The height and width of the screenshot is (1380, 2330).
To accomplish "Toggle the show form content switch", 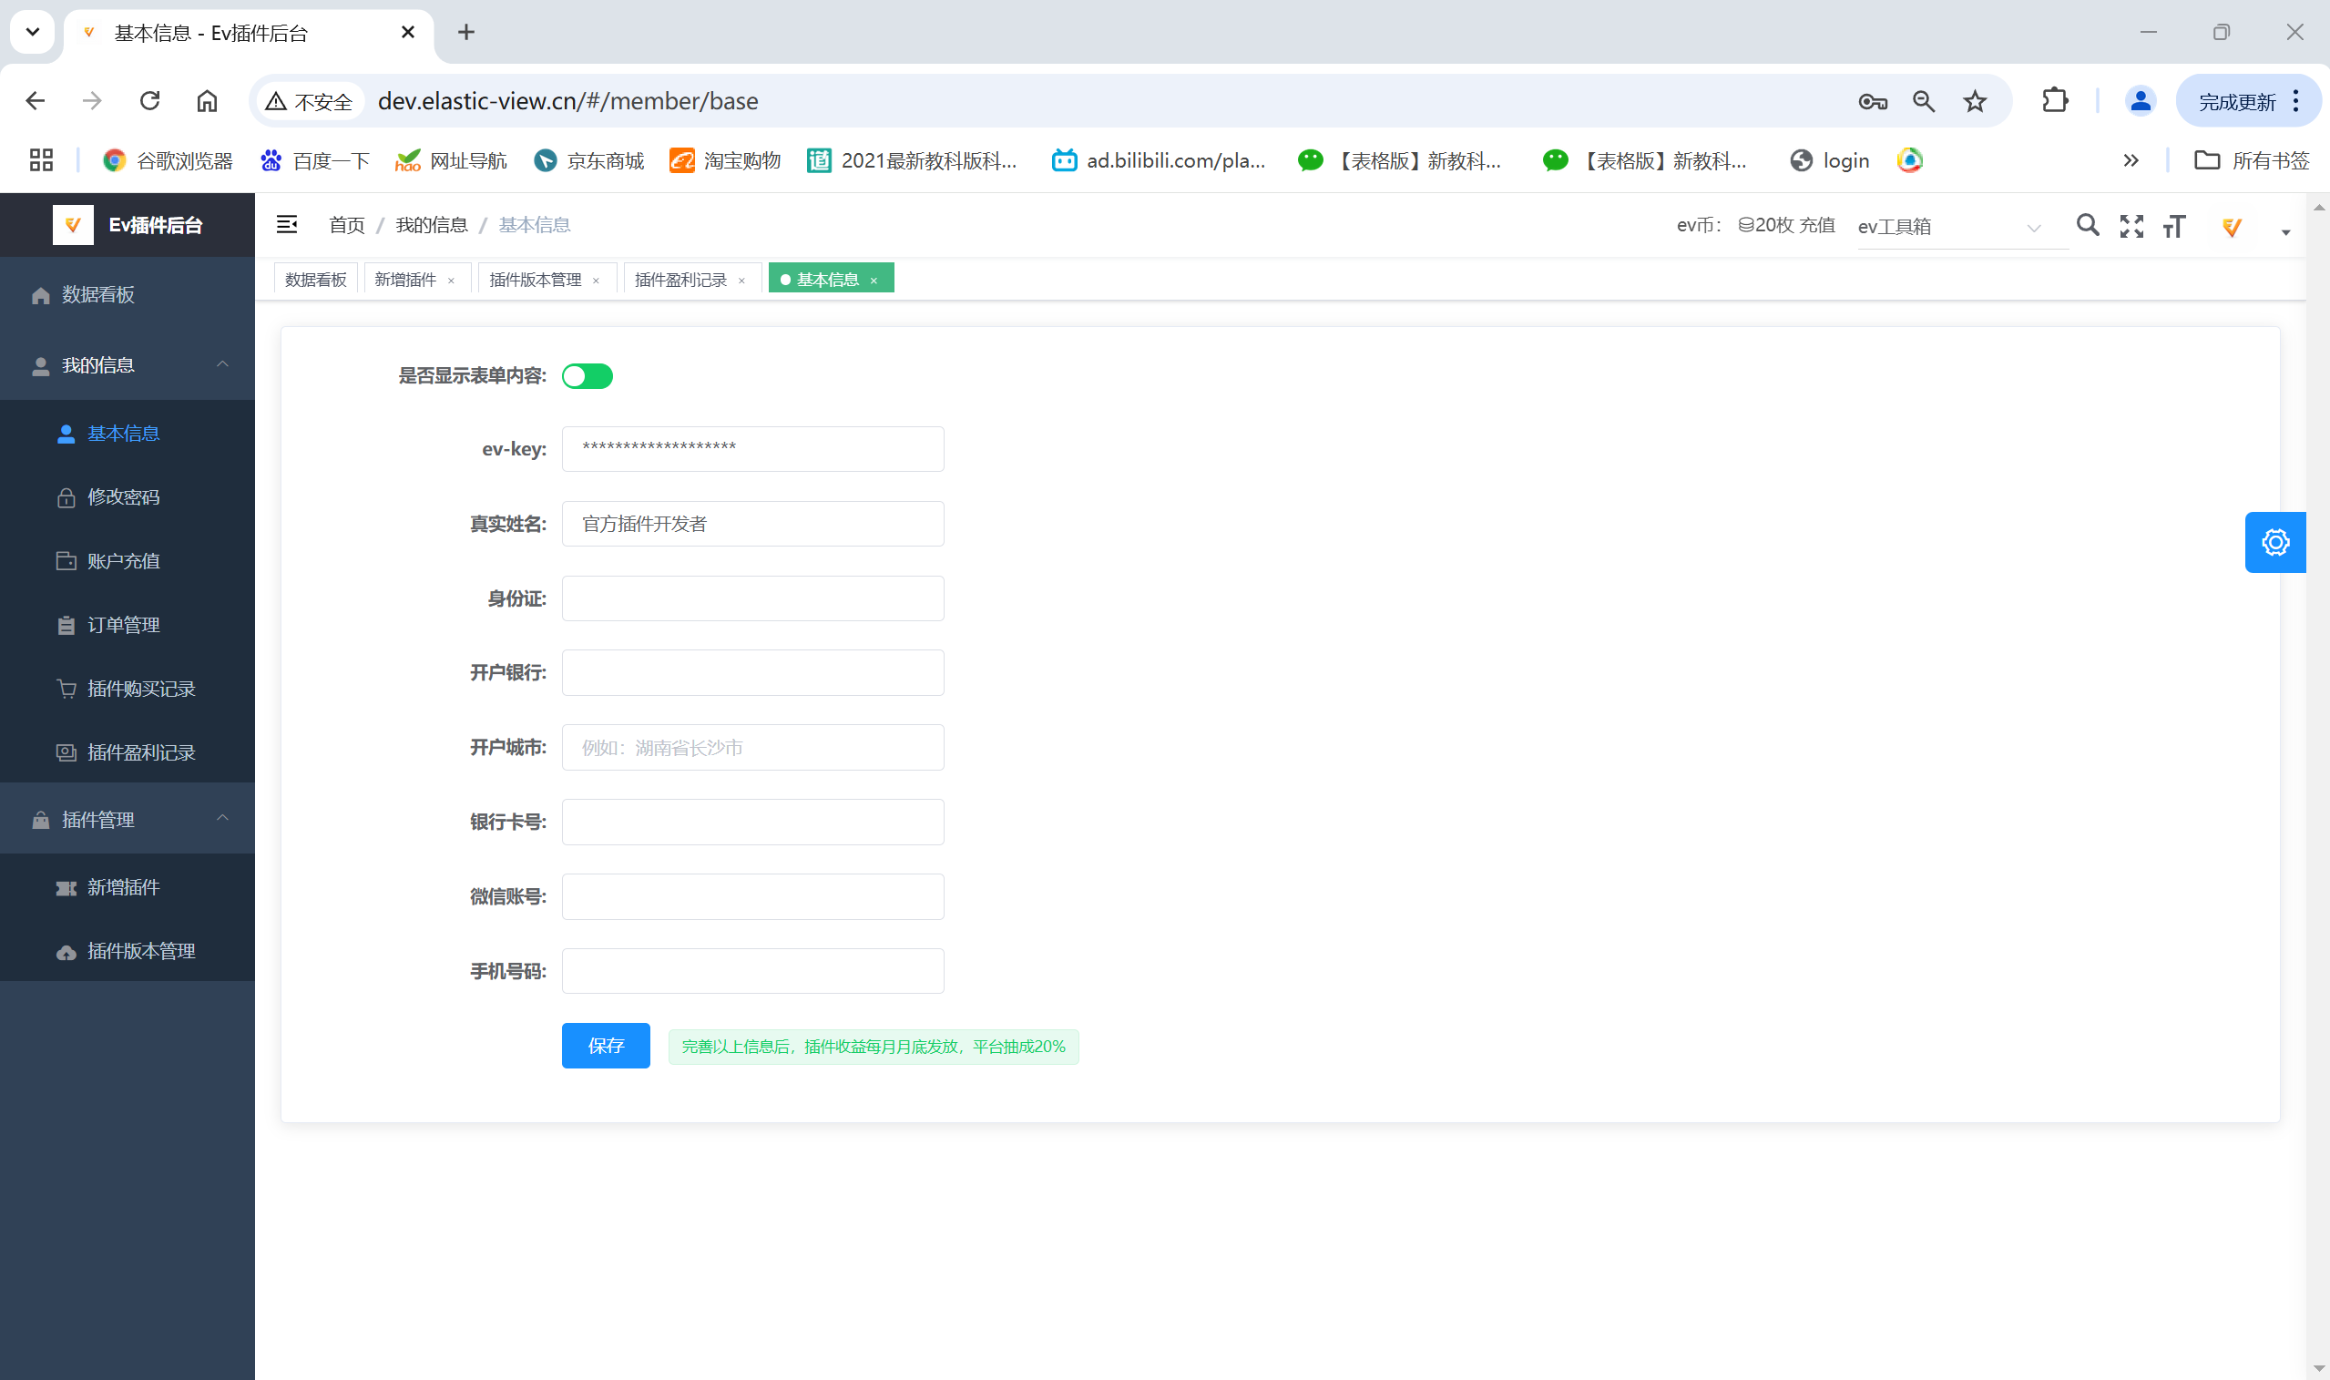I will (x=587, y=375).
